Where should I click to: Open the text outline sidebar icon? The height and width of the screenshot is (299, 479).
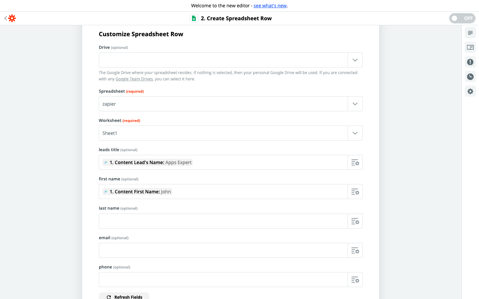(470, 33)
